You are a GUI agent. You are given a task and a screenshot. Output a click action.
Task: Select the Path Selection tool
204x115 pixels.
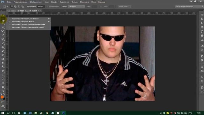point(3,79)
